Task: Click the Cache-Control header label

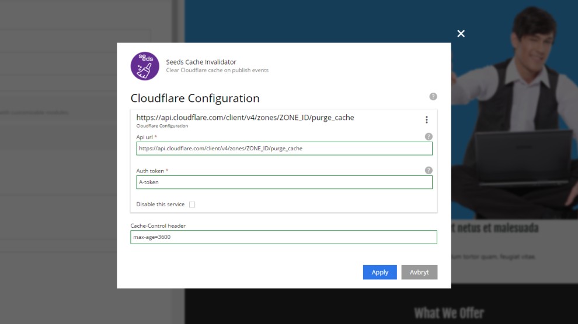Action: [x=158, y=226]
